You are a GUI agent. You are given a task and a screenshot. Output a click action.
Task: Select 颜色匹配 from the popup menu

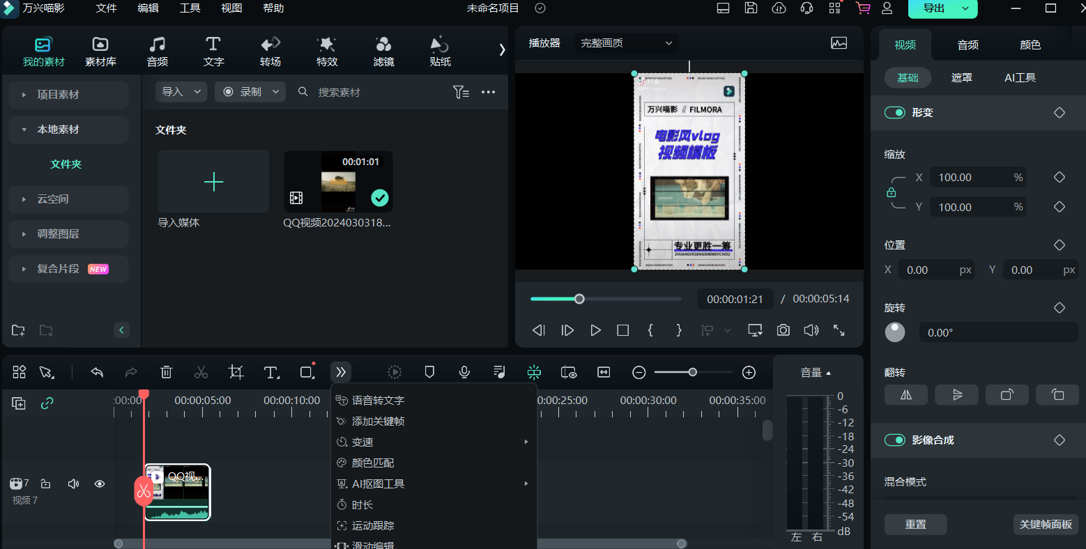tap(373, 463)
